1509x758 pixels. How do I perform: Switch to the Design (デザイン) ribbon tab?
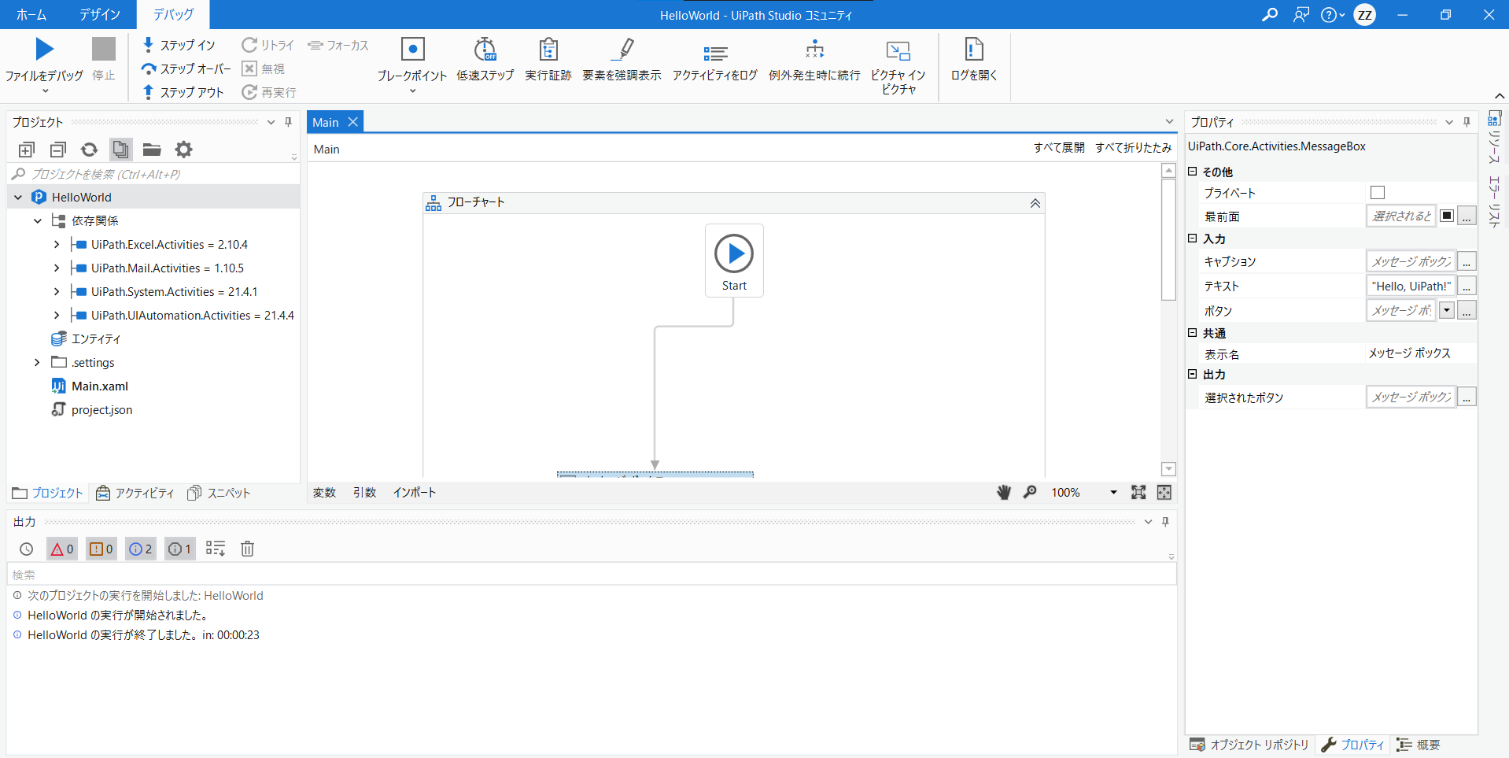point(100,14)
